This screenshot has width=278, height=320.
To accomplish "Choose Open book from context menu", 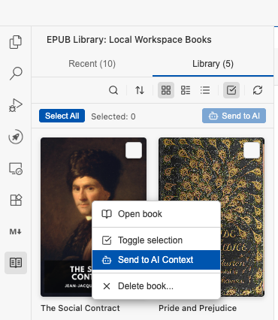I will 156,214.
